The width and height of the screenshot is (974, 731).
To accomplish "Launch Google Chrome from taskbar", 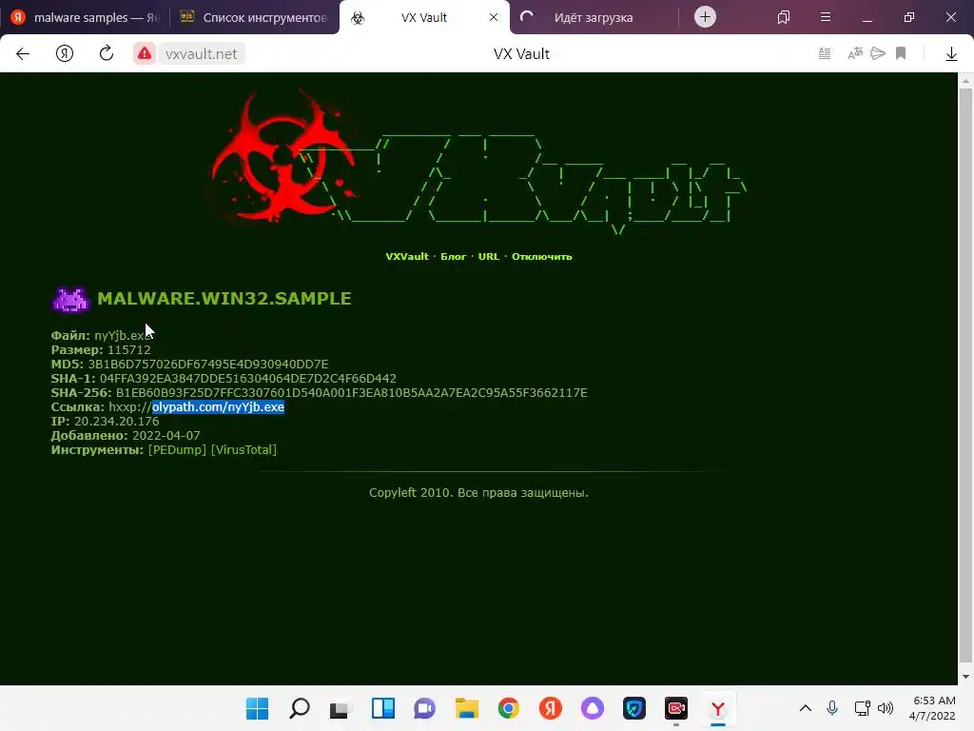I will click(508, 708).
